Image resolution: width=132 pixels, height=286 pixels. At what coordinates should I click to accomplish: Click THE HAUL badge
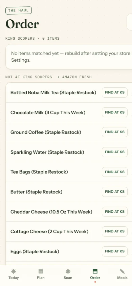coord(19,11)
